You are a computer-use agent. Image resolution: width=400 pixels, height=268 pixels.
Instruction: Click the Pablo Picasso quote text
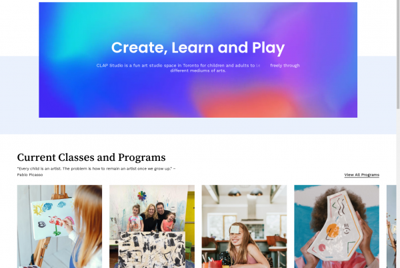pos(96,172)
